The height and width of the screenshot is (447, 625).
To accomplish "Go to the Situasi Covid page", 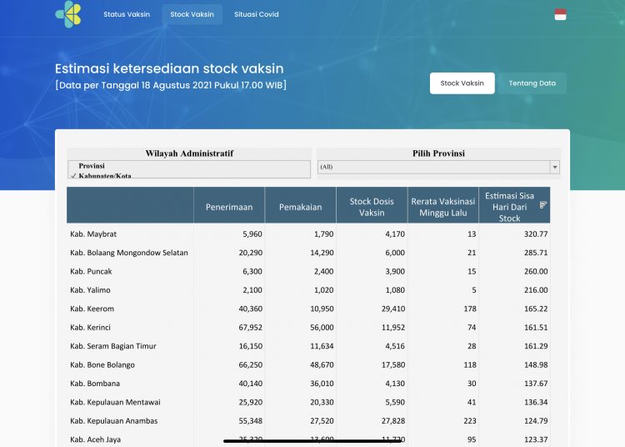I will coord(257,14).
